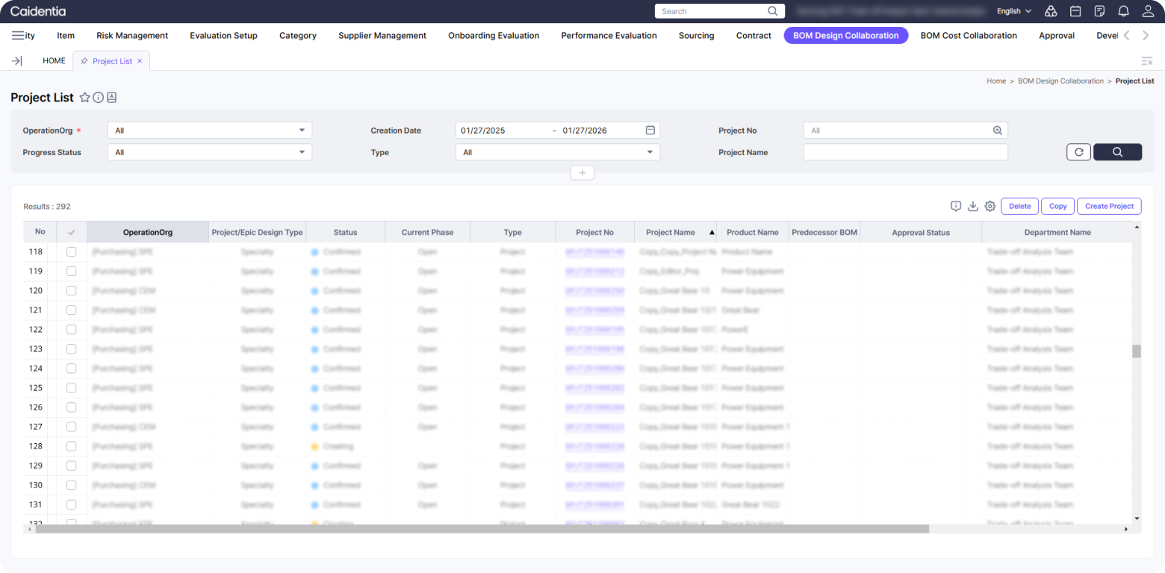Open the Supplier Management menu
Image resolution: width=1165 pixels, height=573 pixels.
tap(382, 36)
